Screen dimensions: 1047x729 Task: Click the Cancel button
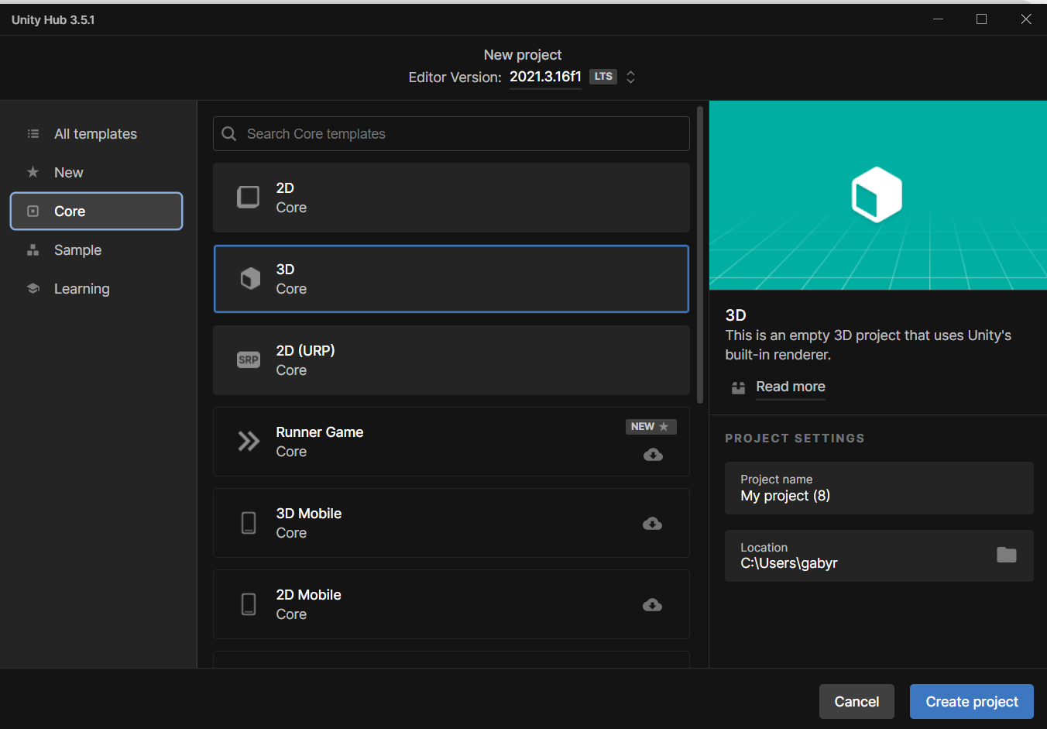click(x=856, y=701)
